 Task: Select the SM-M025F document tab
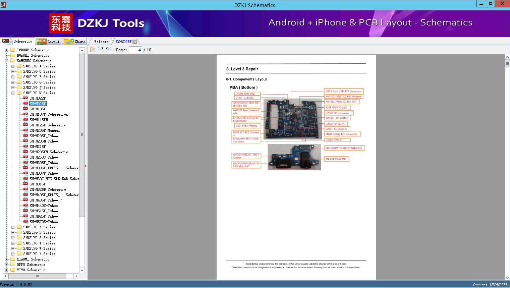[x=123, y=42]
